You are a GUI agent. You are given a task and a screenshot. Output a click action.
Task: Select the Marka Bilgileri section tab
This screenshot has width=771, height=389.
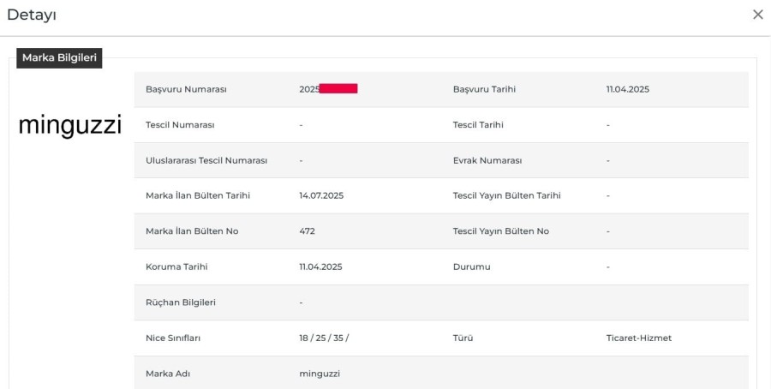59,58
